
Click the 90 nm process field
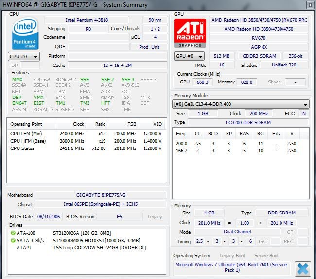tap(155, 20)
